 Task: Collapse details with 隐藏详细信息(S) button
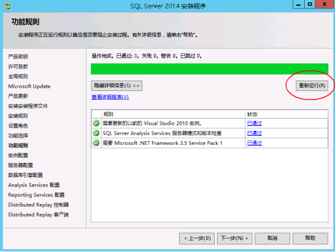point(117,85)
